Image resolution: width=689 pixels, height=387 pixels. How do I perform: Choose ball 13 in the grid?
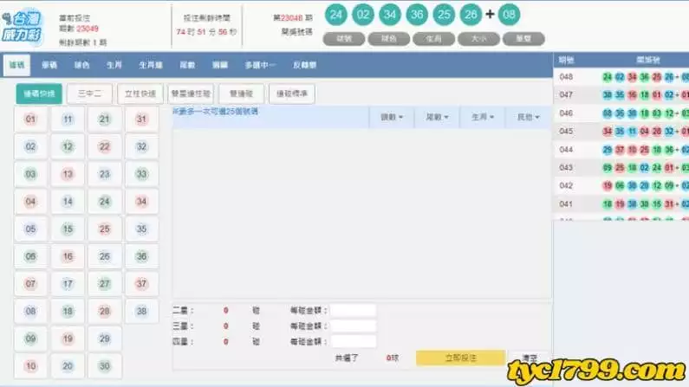[x=68, y=174]
